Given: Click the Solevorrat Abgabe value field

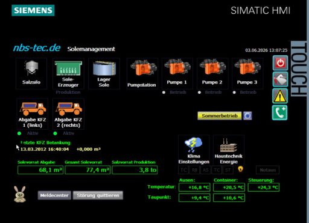Looking at the screenshot, I should point(40,170).
